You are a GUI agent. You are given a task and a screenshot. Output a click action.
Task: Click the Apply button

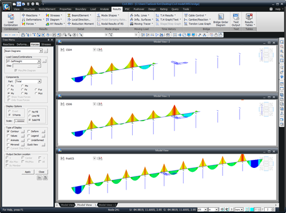pos(28,172)
